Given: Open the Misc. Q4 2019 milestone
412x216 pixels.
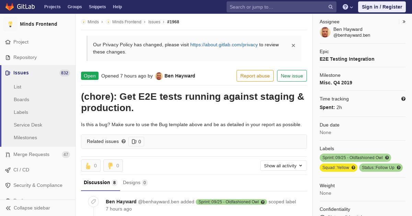Looking at the screenshot, I should pos(336,83).
